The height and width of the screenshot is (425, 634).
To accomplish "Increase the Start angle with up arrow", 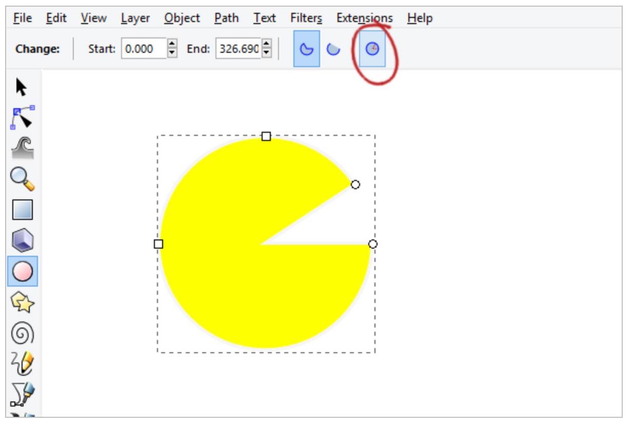I will (x=172, y=44).
